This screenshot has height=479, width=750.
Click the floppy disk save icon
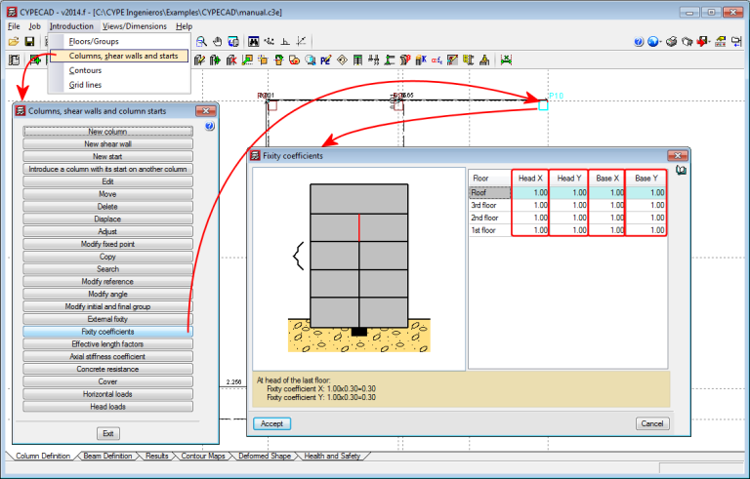[29, 42]
